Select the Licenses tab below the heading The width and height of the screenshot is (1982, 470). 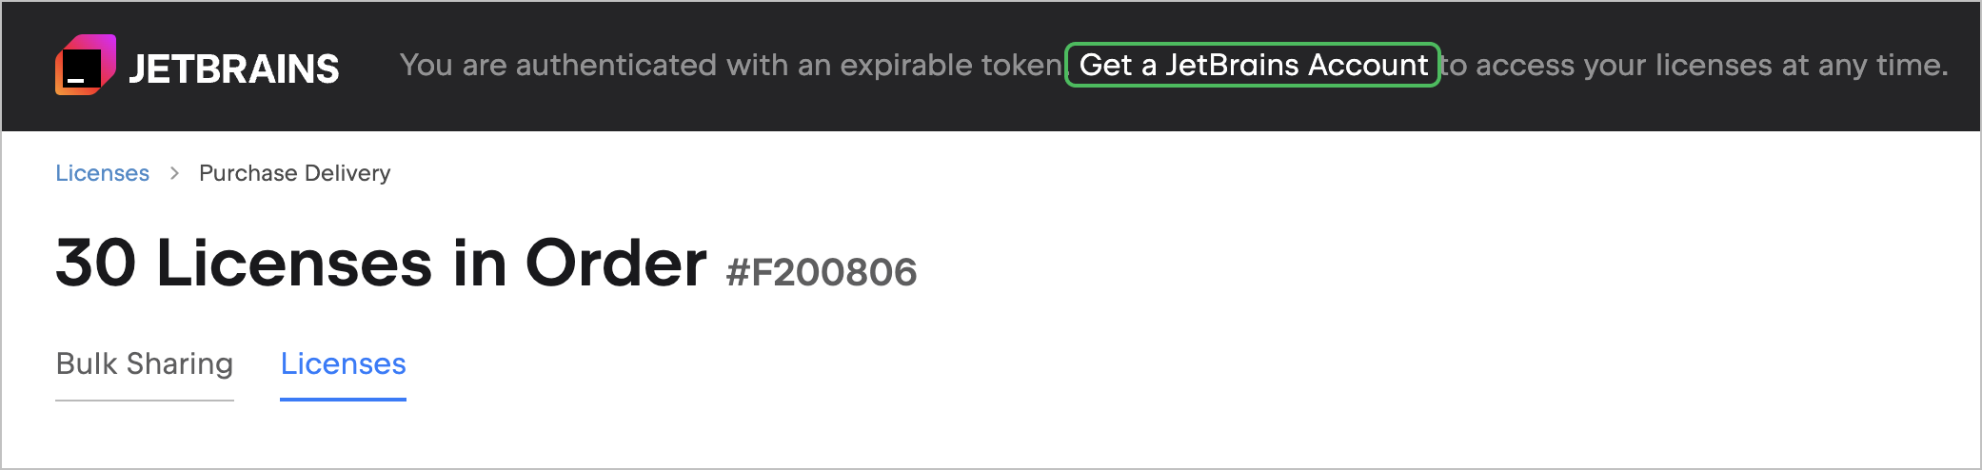pos(343,363)
